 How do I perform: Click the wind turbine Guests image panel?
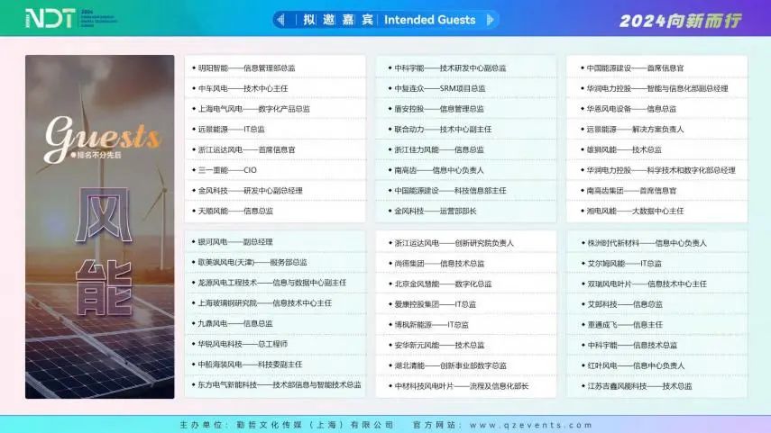(x=100, y=226)
